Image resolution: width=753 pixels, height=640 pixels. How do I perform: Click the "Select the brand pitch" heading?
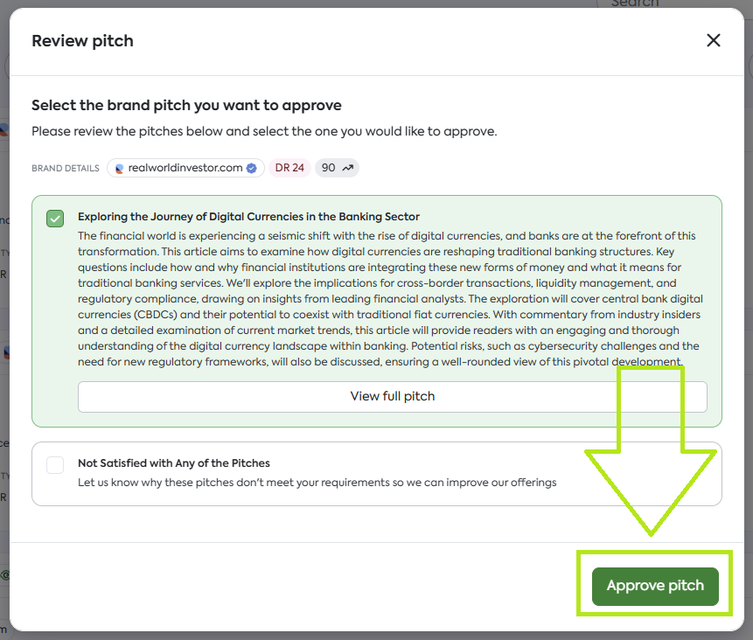click(186, 106)
